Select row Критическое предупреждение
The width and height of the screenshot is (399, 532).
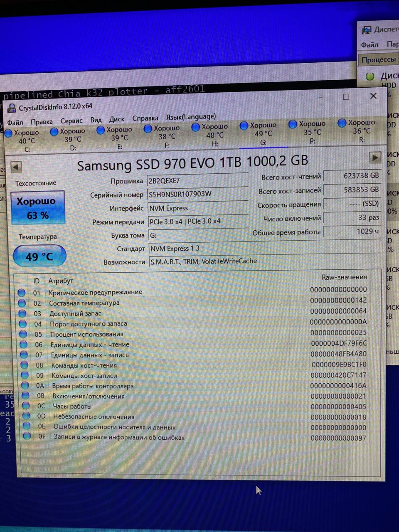[x=193, y=291]
